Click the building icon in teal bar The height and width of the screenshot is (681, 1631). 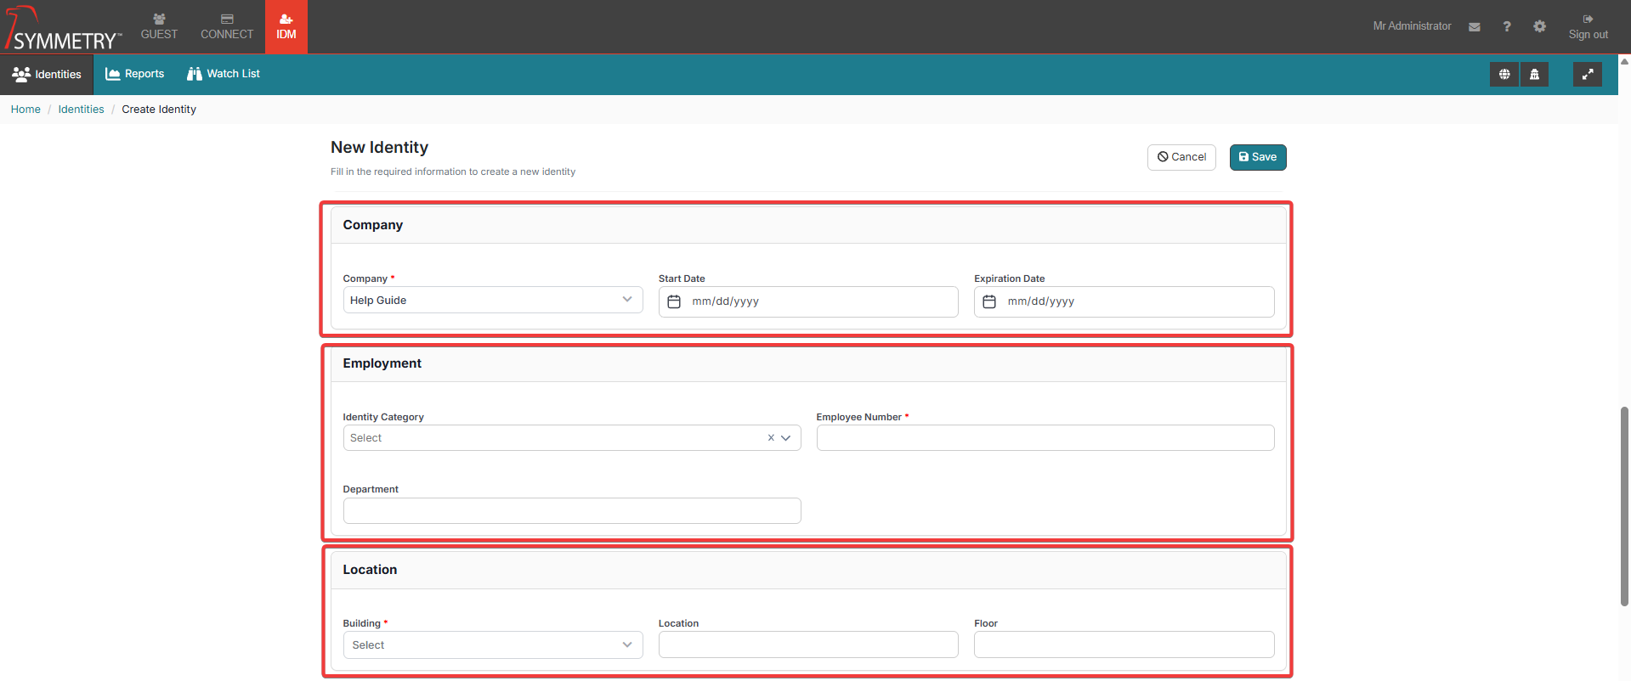tap(1534, 75)
